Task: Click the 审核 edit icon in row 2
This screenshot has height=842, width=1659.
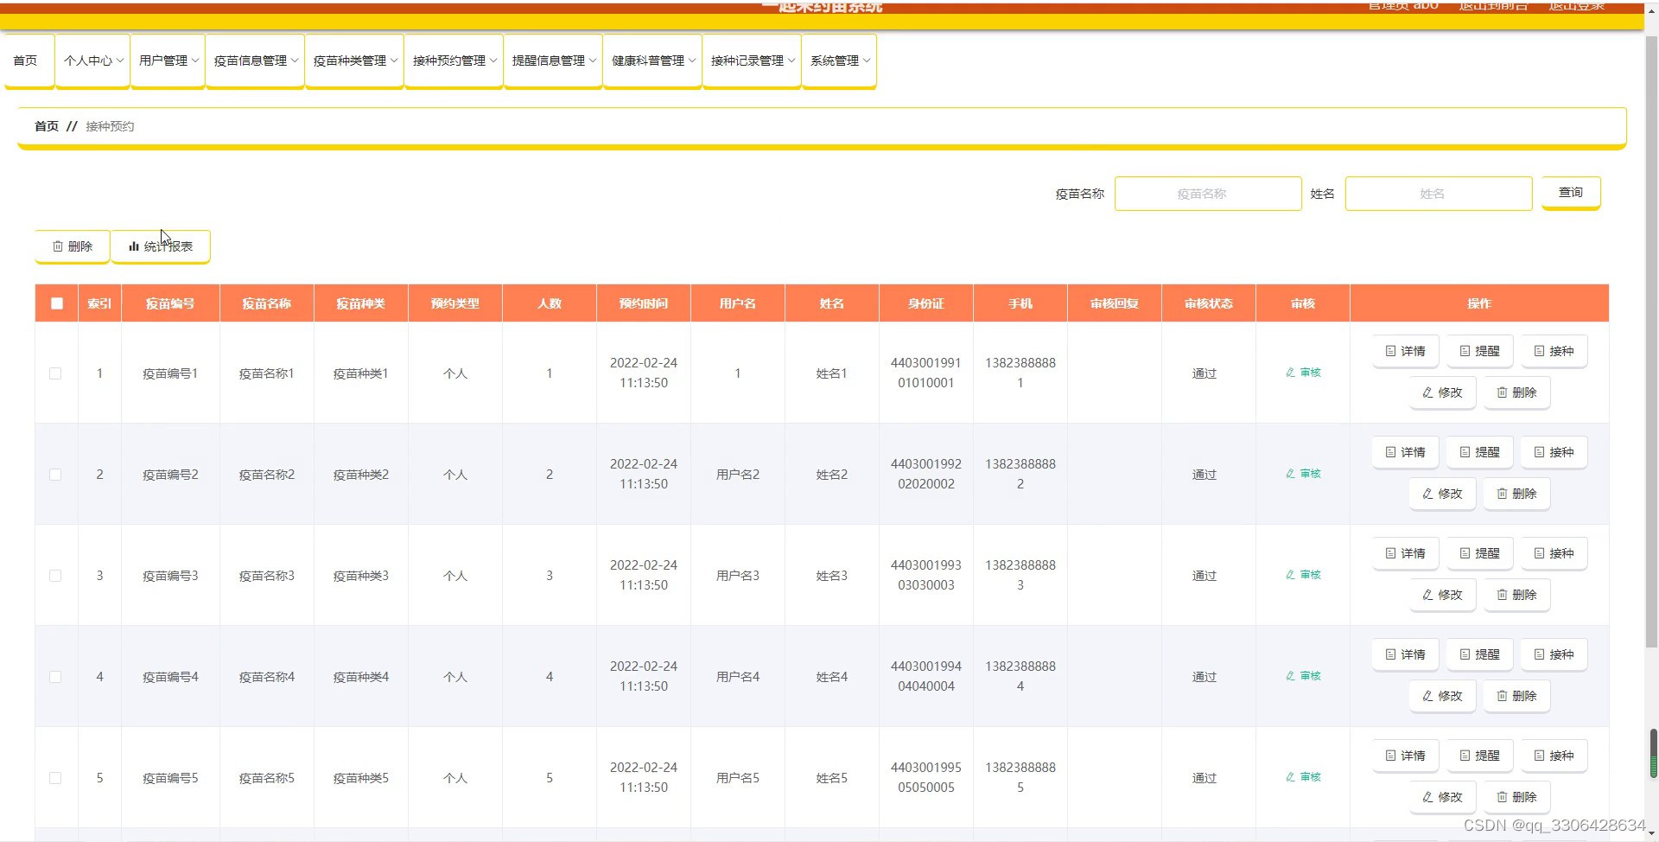Action: (x=1290, y=474)
